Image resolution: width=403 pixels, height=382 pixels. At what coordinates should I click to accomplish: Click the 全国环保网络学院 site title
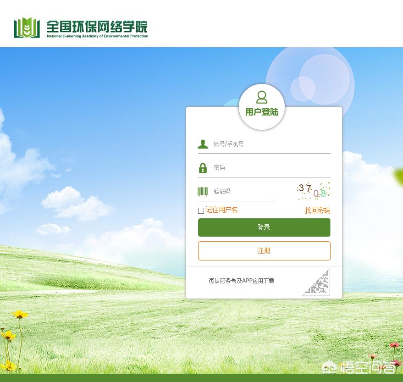point(97,26)
